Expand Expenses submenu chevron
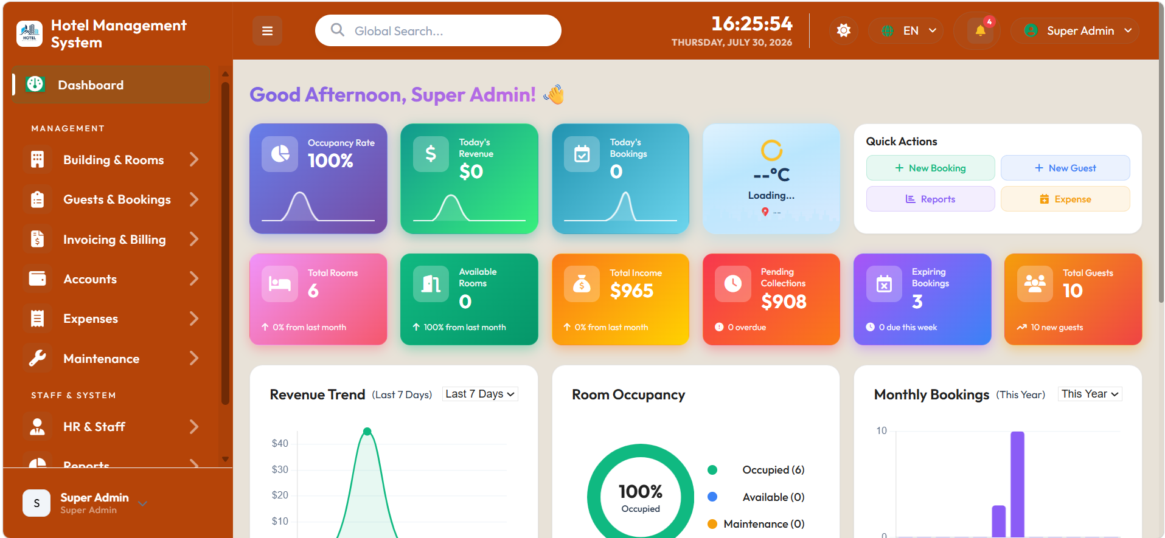The height and width of the screenshot is (538, 1165). click(194, 318)
